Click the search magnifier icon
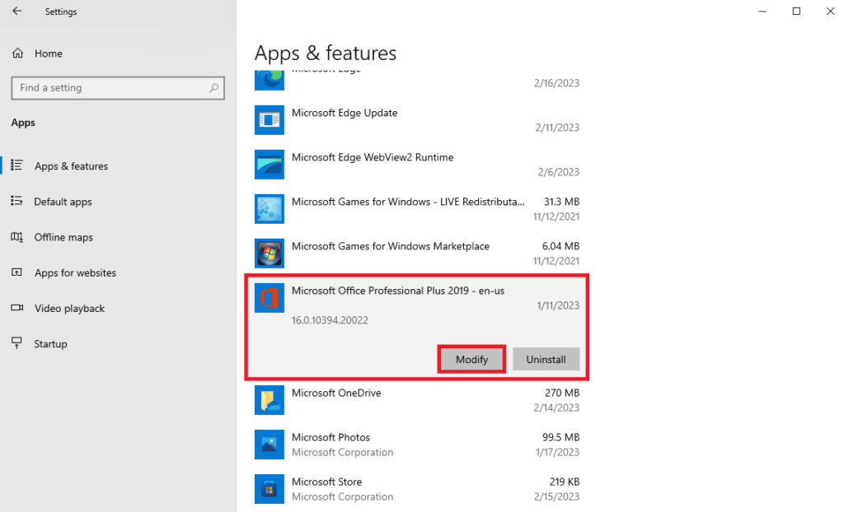Image resolution: width=844 pixels, height=512 pixels. tap(214, 88)
